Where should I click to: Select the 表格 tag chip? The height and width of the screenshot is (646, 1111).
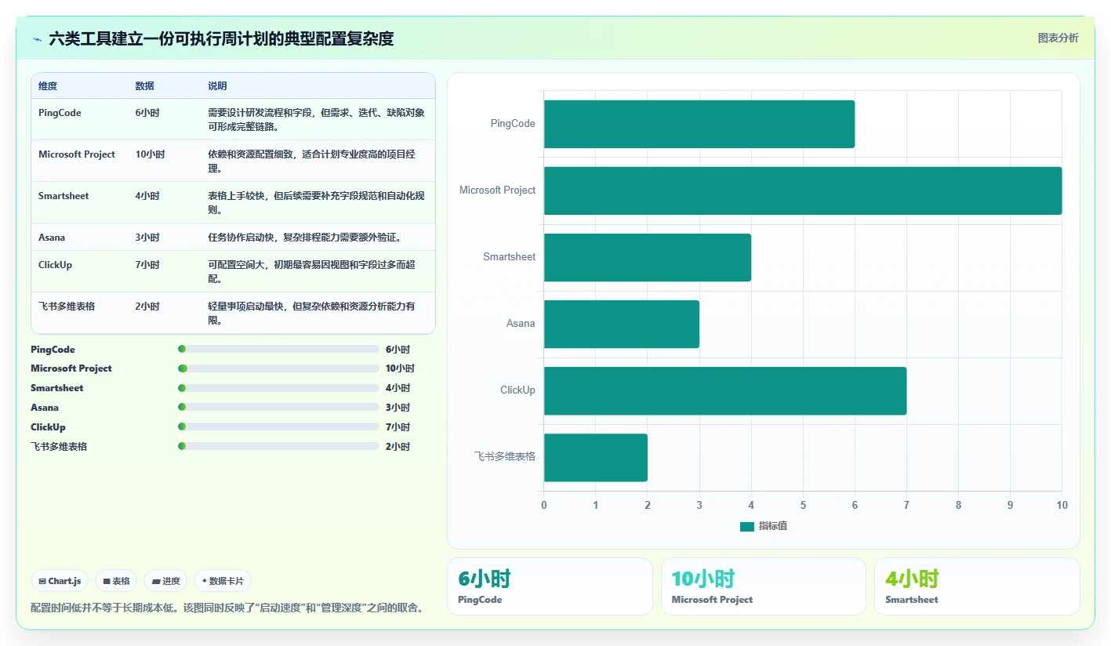[x=116, y=581]
